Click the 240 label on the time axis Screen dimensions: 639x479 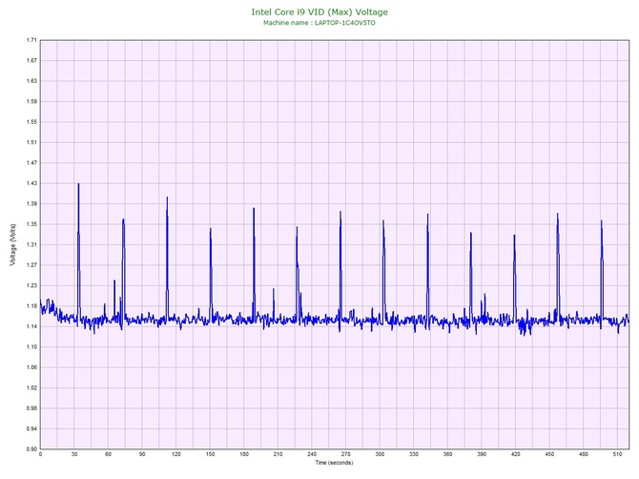pyautogui.click(x=312, y=455)
